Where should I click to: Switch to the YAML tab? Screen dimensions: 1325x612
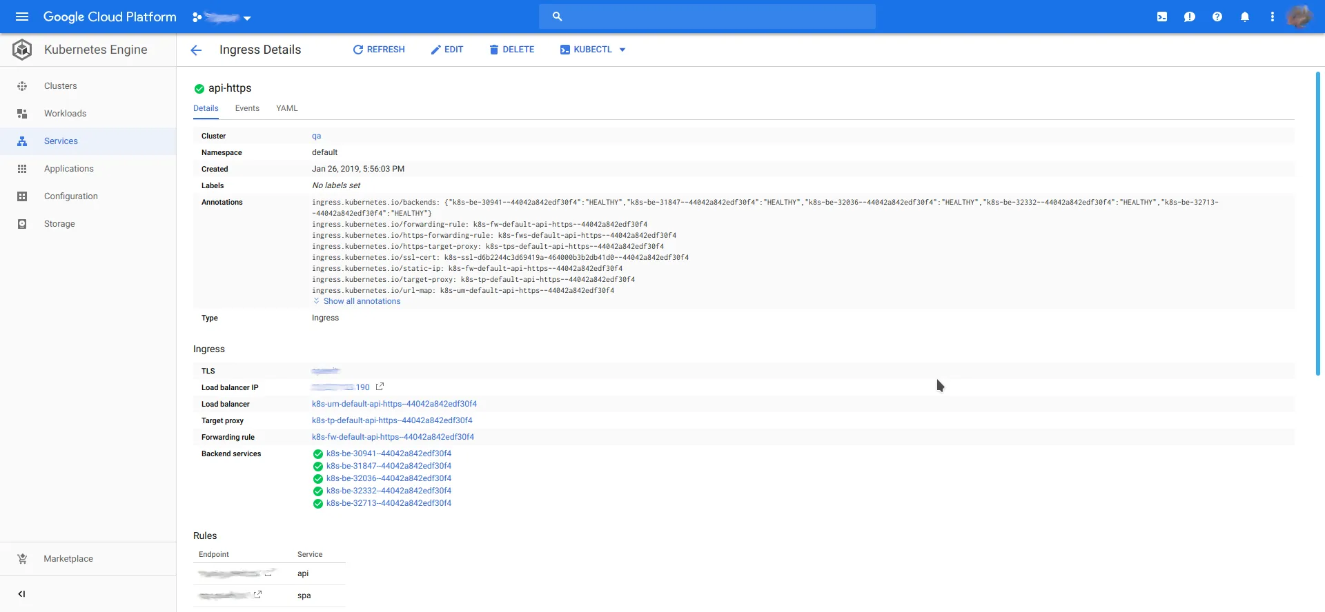[x=287, y=108]
